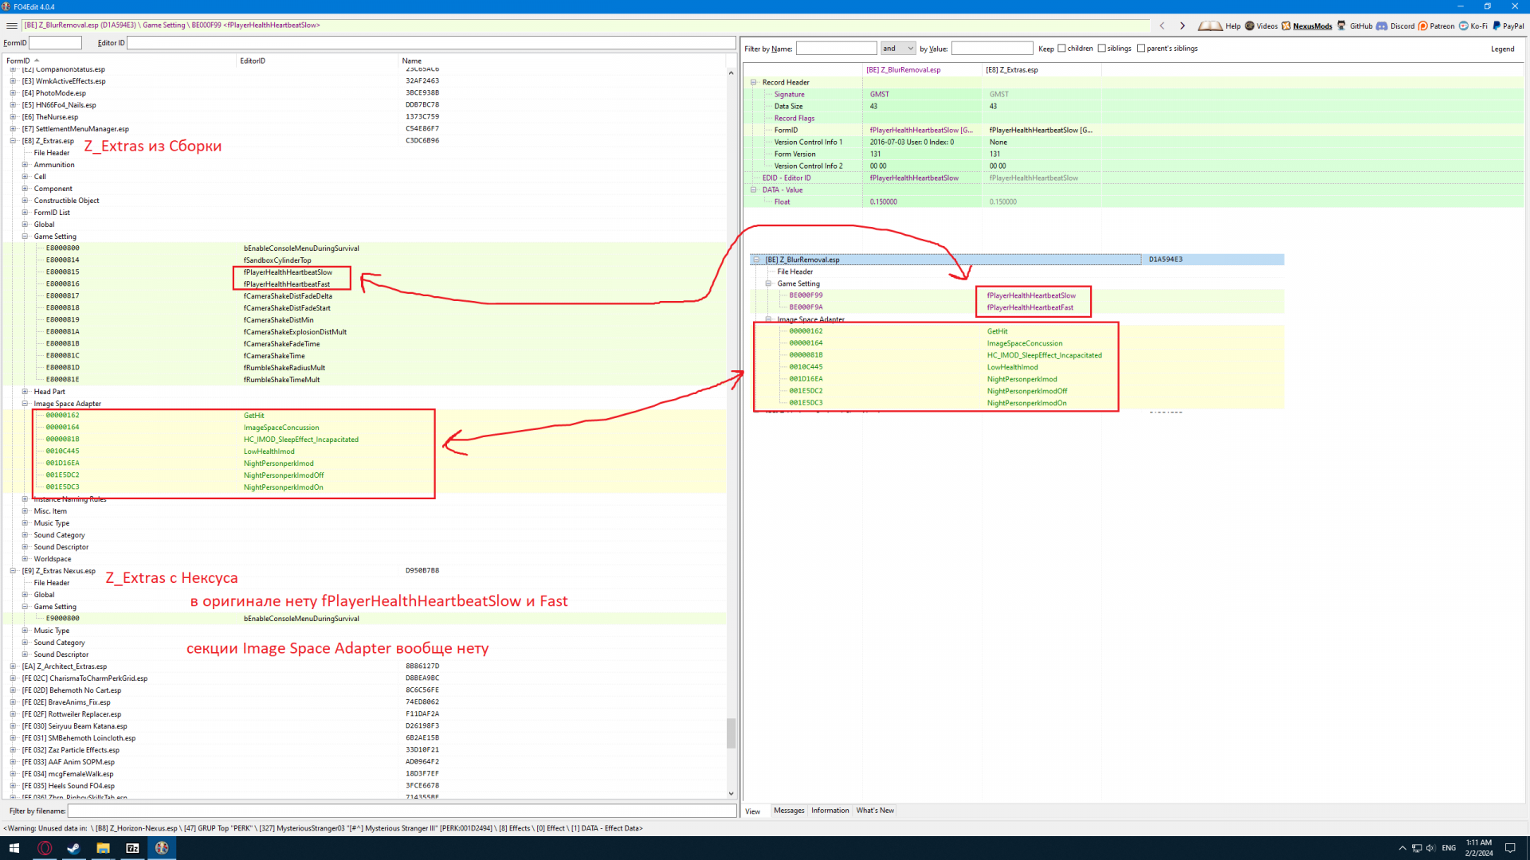The image size is (1530, 860).
Task: Click the Help book icon
Action: (1210, 25)
